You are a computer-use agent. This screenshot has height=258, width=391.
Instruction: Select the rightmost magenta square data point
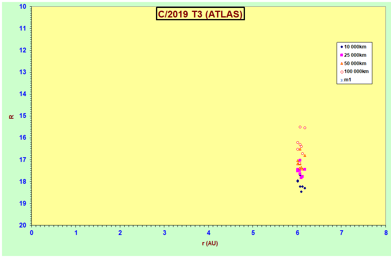coord(305,169)
